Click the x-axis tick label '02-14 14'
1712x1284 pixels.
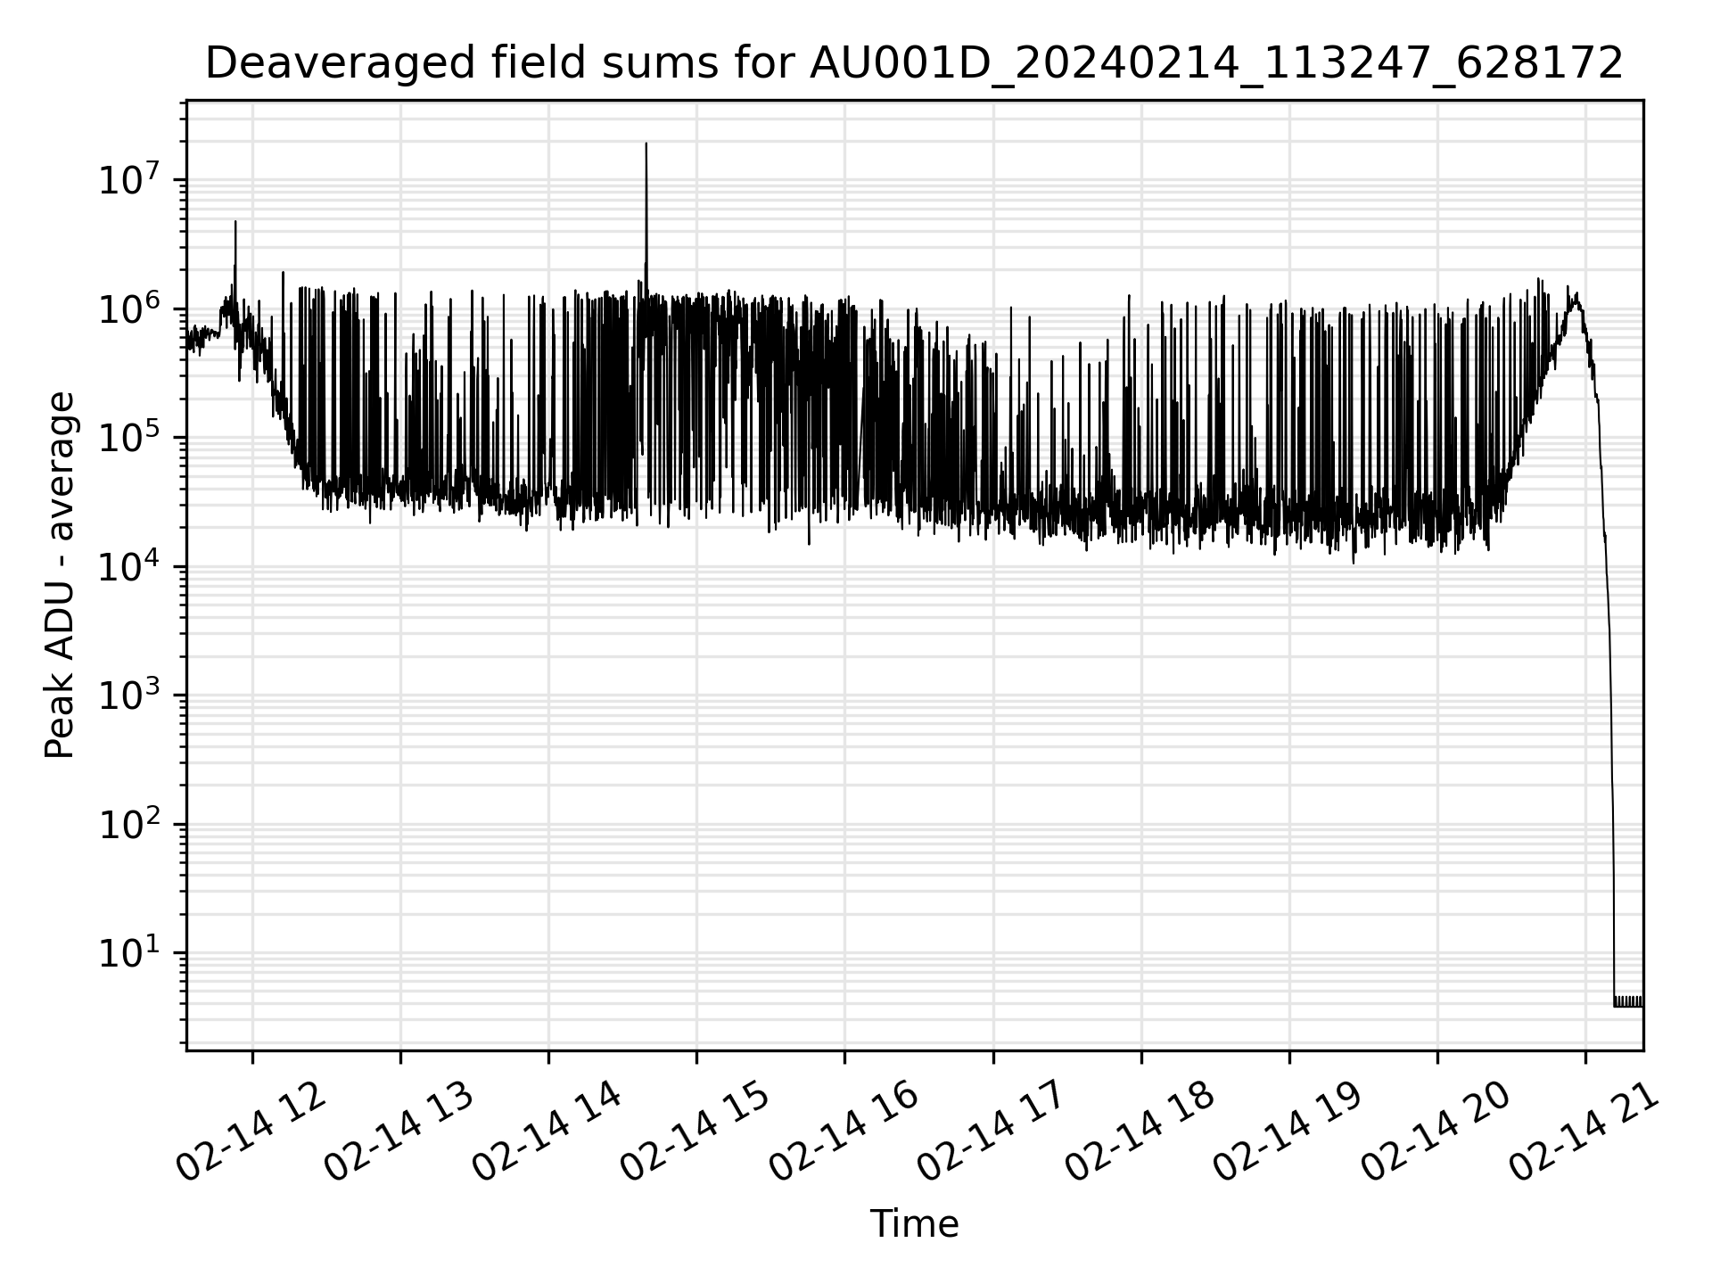[548, 1133]
